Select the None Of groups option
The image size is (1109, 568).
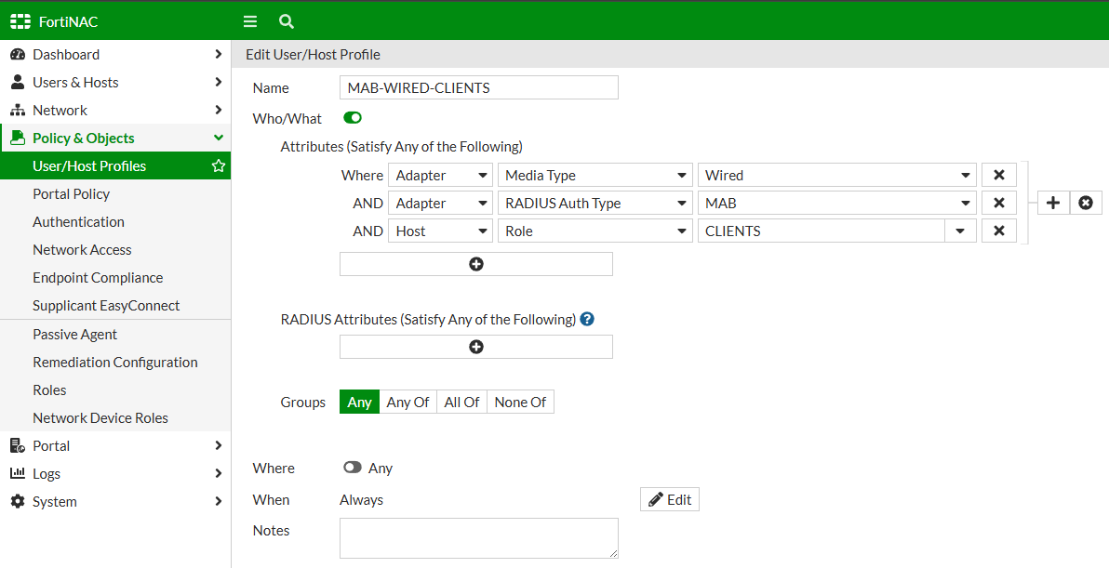521,402
